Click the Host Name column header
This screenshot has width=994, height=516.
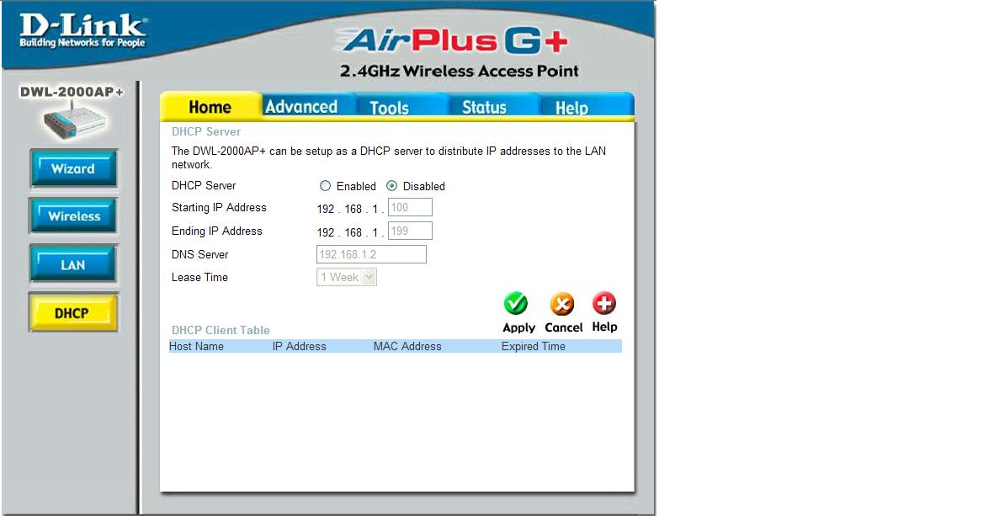click(196, 346)
